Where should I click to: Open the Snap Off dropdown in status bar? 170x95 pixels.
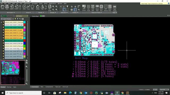pyautogui.click(x=164, y=90)
